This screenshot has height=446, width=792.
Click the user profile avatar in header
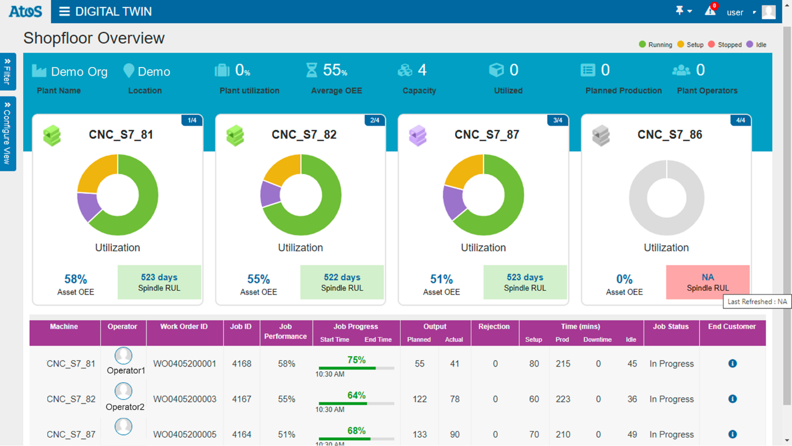point(768,12)
